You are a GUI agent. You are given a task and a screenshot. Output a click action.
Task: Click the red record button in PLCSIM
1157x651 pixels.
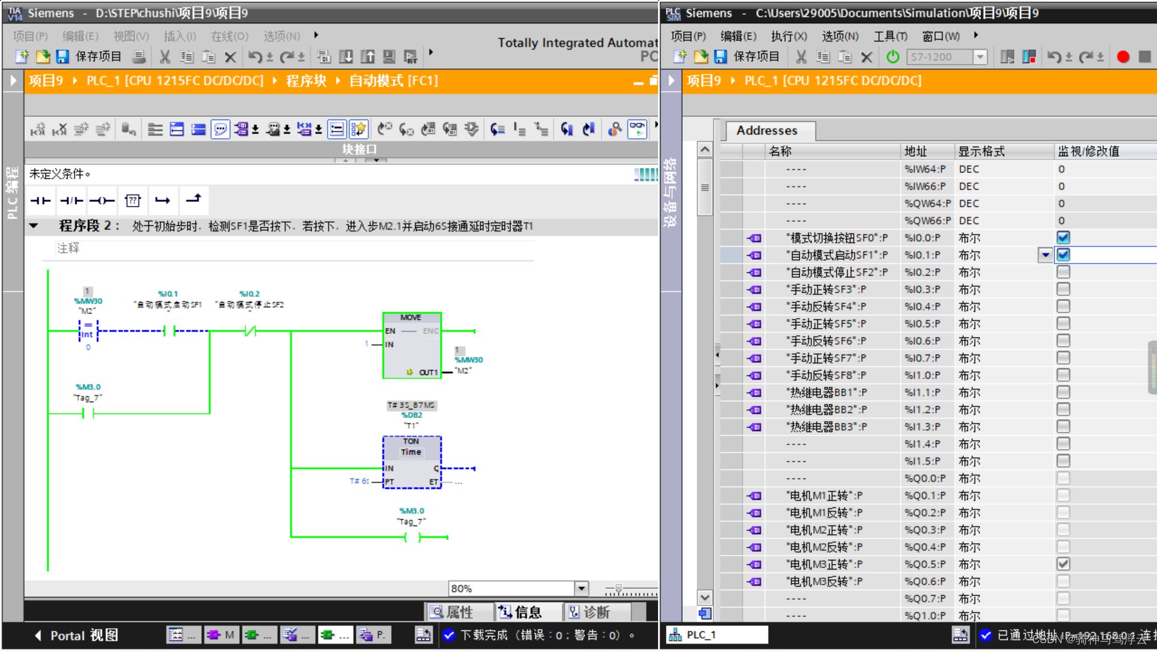click(x=1123, y=57)
